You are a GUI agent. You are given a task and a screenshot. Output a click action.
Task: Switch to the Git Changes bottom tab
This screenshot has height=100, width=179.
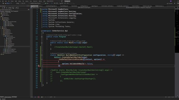click(x=14, y=97)
